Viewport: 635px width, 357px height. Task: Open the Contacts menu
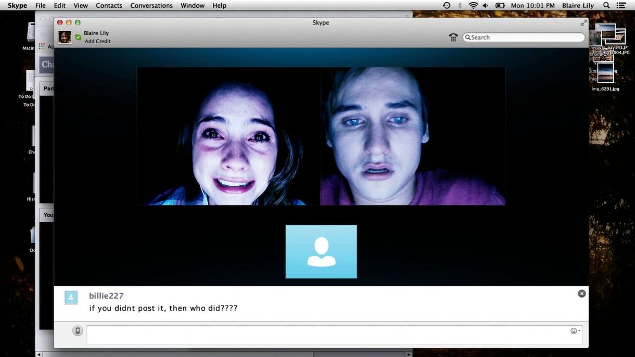109,5
